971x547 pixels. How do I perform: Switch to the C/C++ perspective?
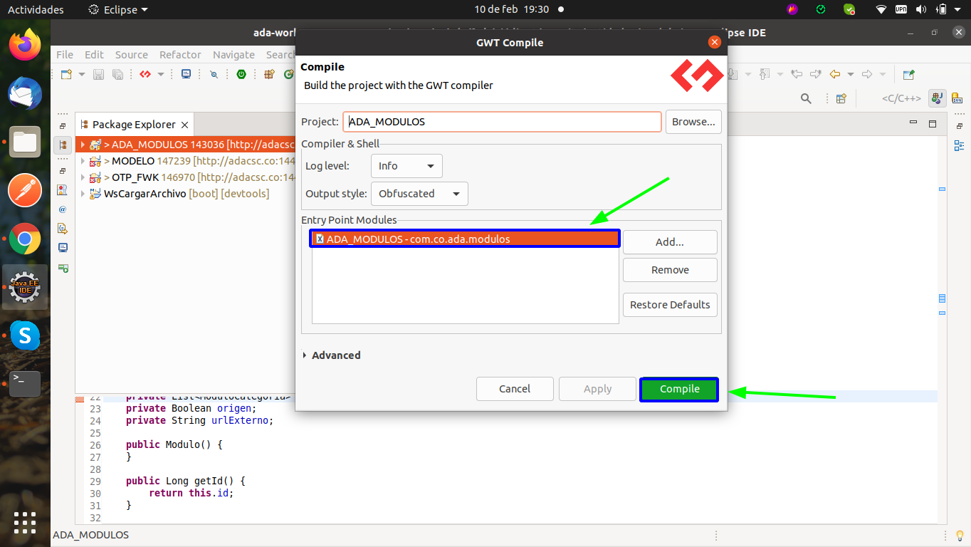[x=901, y=98]
